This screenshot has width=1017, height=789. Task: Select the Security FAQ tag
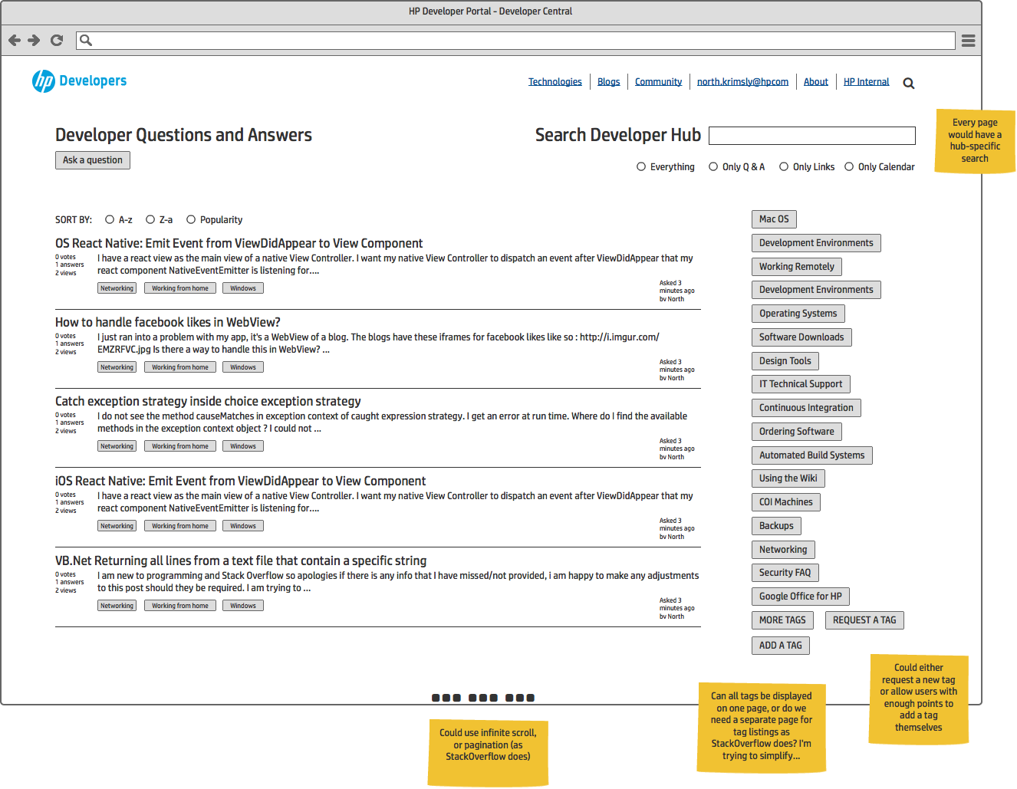785,573
